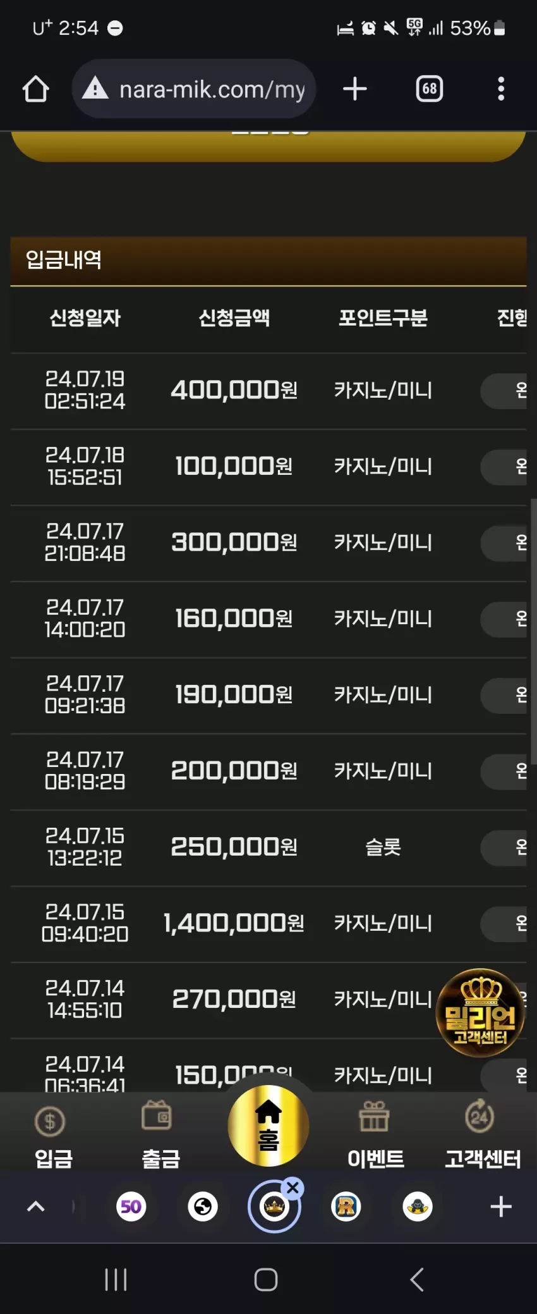Open the 고객센터 24-hour support icon
This screenshot has height=1314, width=537.
click(x=483, y=1134)
